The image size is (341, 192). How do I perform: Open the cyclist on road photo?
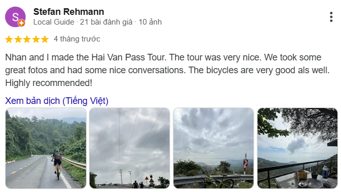point(46,148)
